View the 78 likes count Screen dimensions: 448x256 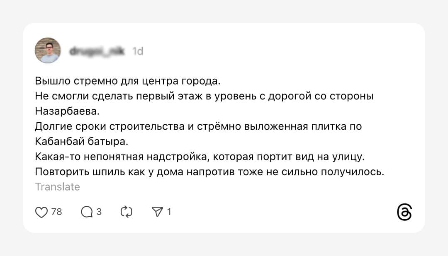pos(56,212)
